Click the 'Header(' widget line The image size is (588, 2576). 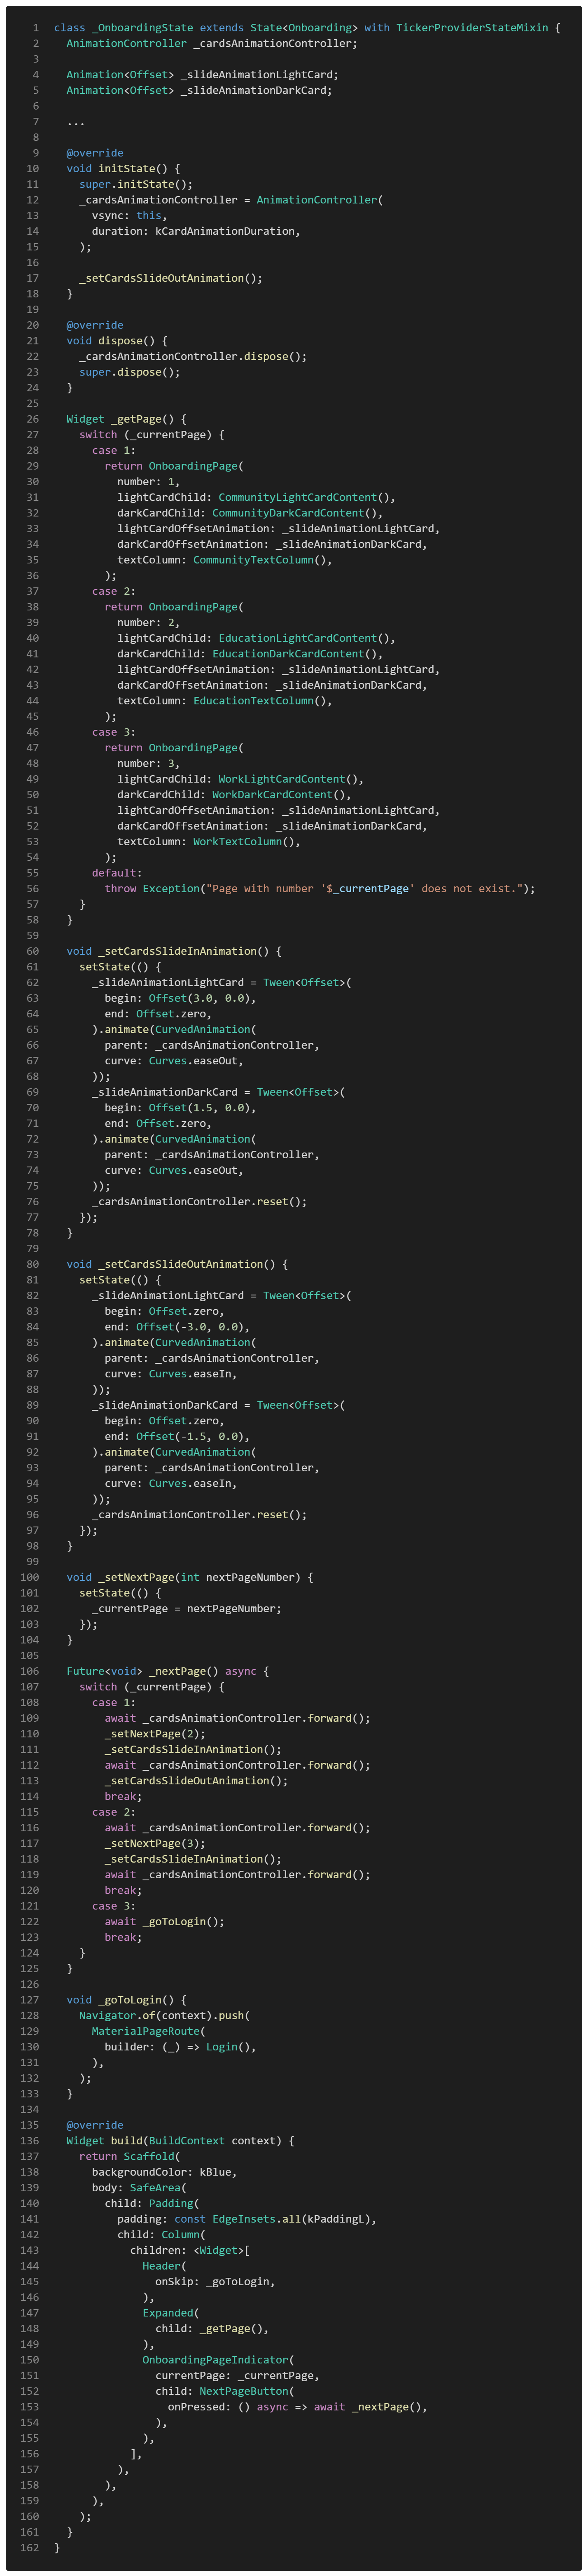[x=165, y=2266]
